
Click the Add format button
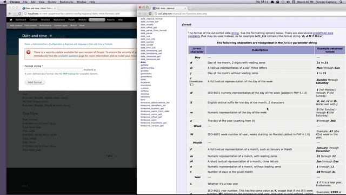(x=35, y=82)
